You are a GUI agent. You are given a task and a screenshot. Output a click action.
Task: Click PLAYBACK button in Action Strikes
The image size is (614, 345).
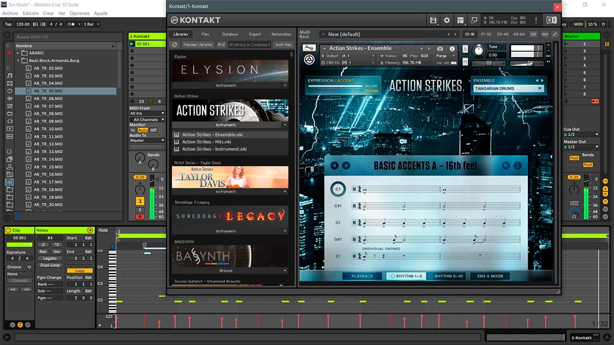tap(362, 276)
